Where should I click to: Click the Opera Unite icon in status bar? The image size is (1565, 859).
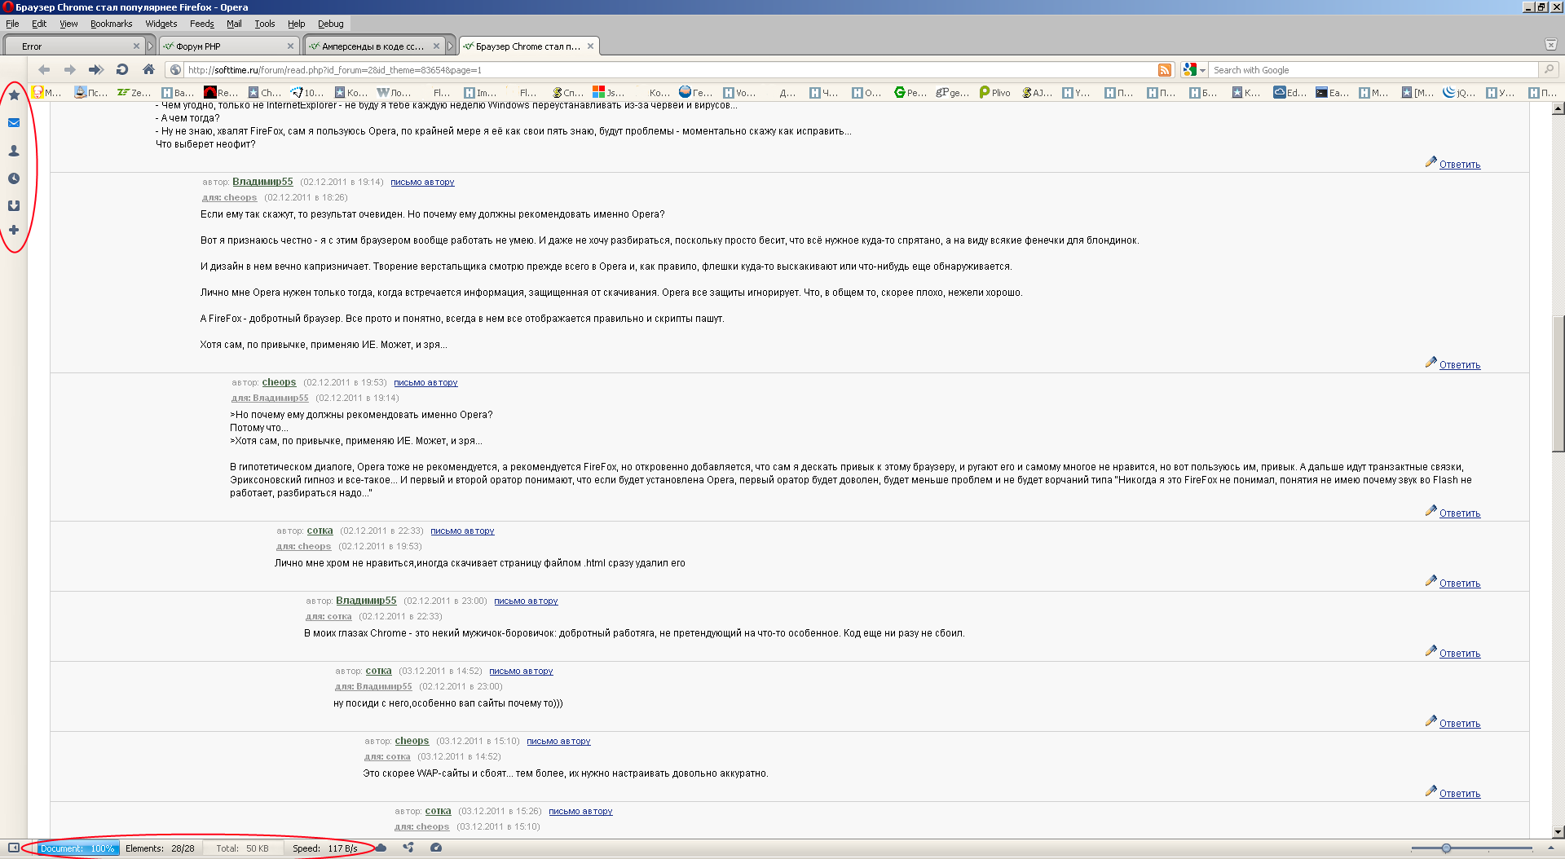tap(408, 848)
